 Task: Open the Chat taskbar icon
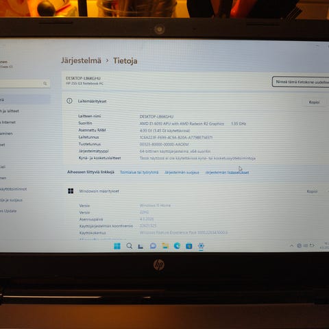pyautogui.click(x=153, y=246)
